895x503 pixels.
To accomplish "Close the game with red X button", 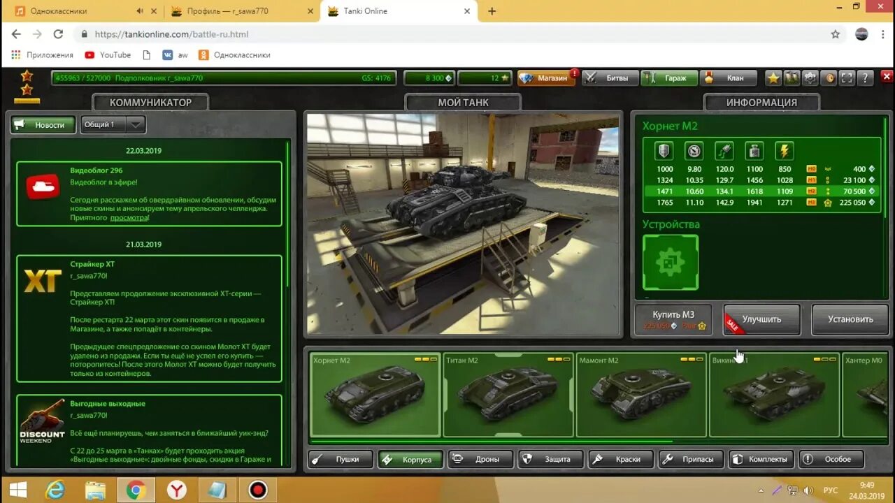I will [x=887, y=78].
